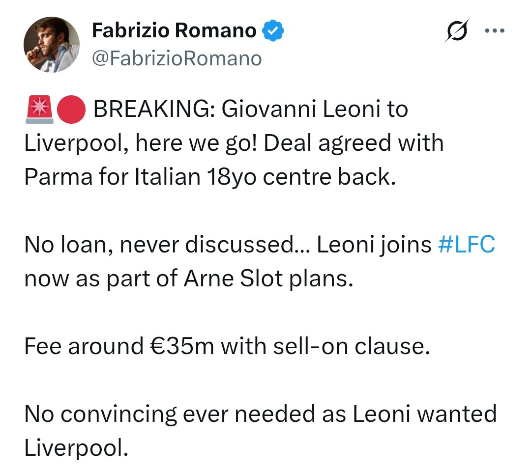Open Fabrizio Romano's profile avatar photo

coord(52,45)
